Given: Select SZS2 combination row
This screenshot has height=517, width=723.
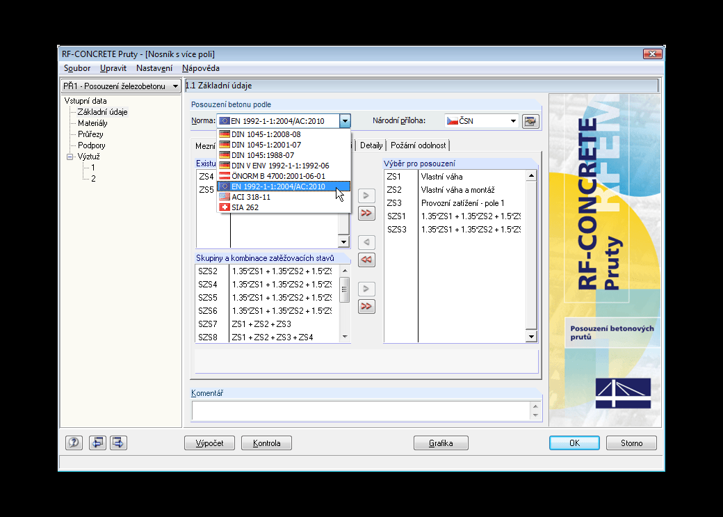Looking at the screenshot, I should coord(267,271).
